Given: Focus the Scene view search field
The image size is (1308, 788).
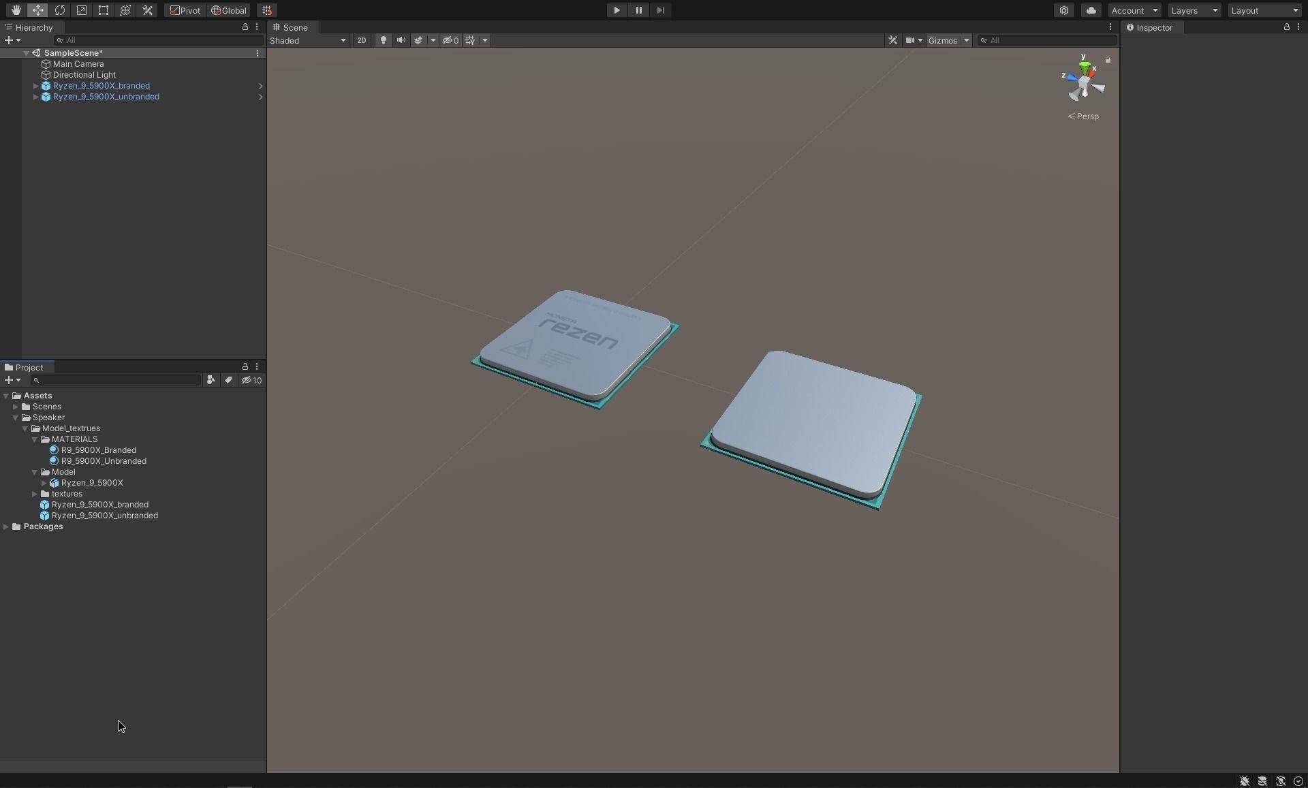Looking at the screenshot, I should click(x=1047, y=40).
